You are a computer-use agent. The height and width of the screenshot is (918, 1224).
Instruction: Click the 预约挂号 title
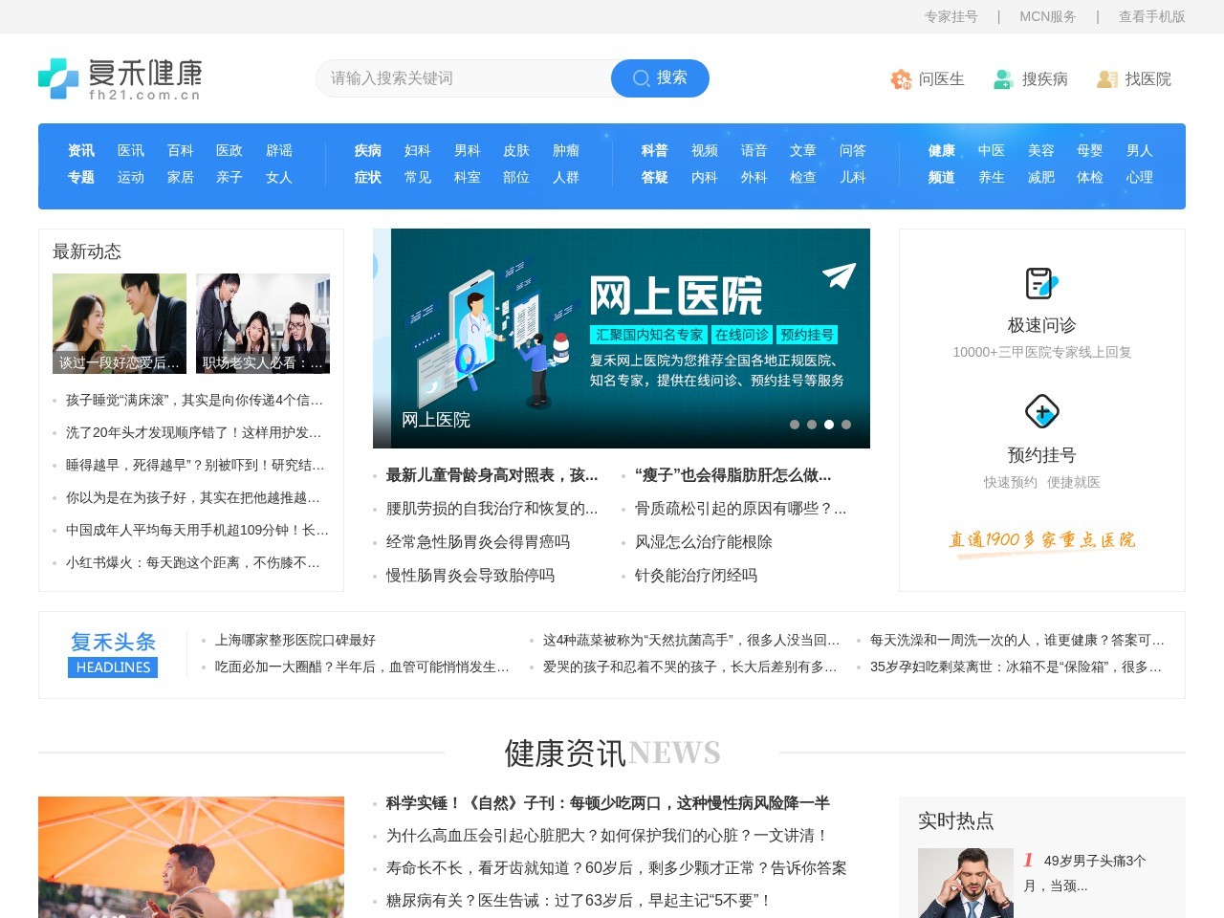click(1042, 455)
